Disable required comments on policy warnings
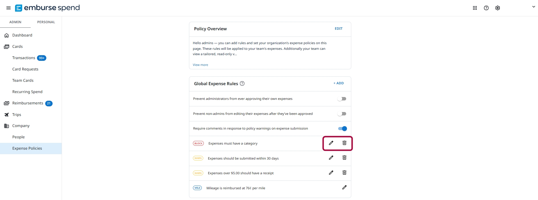The width and height of the screenshot is (538, 200). (342, 128)
